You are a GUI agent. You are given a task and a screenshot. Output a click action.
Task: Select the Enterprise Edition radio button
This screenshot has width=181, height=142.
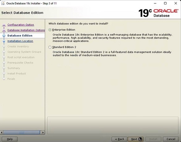50,30
